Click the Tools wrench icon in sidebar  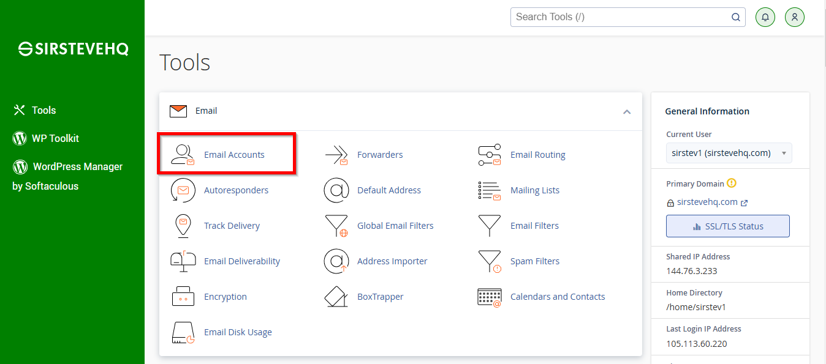[x=20, y=110]
